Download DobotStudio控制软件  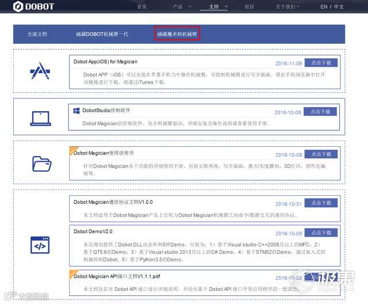click(x=320, y=112)
